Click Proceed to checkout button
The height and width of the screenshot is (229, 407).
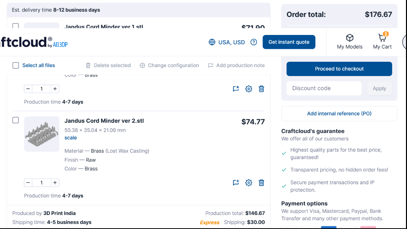pos(339,69)
